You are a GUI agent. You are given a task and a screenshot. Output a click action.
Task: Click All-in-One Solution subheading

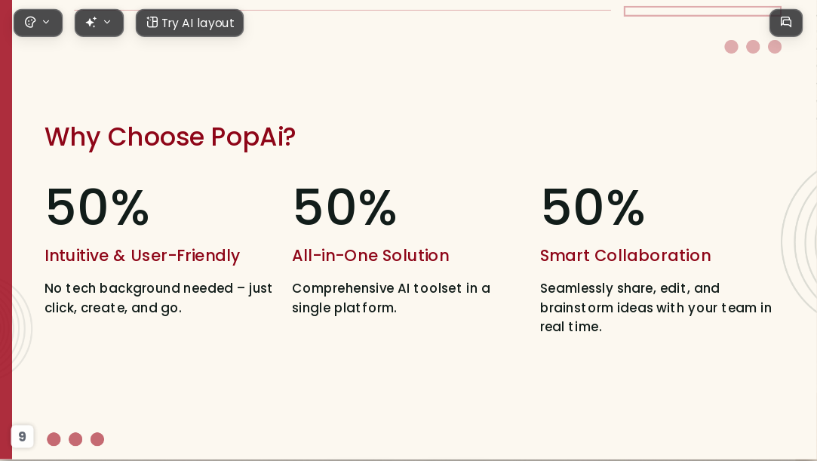(370, 256)
